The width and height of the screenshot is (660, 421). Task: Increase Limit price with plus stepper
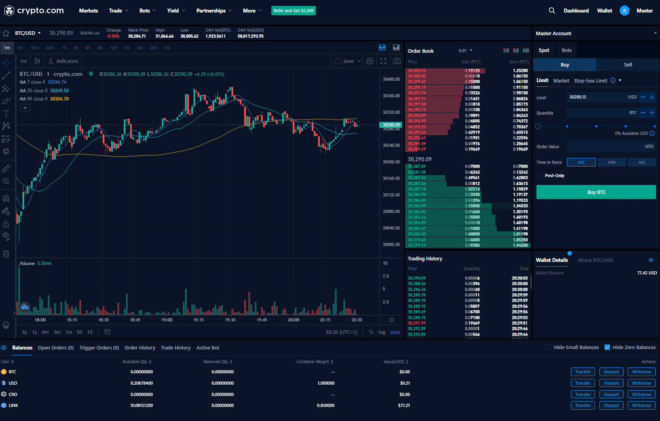tap(652, 97)
